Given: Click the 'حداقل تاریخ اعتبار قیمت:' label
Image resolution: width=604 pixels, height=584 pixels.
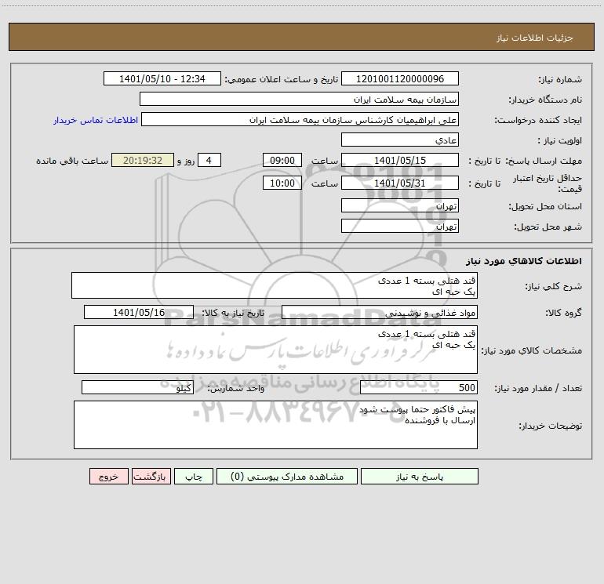Looking at the screenshot, I should point(548,183).
